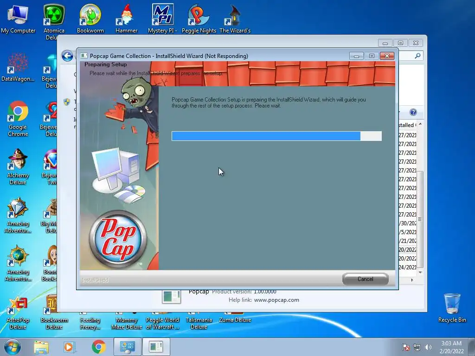This screenshot has width=475, height=356.
Task: Launch first Amazing Adventures shortcut with gem
Action: pos(18,215)
